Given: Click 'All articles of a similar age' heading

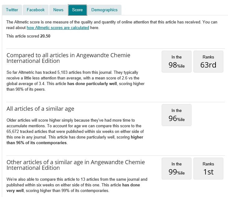Looking at the screenshot, I should coord(40,109).
